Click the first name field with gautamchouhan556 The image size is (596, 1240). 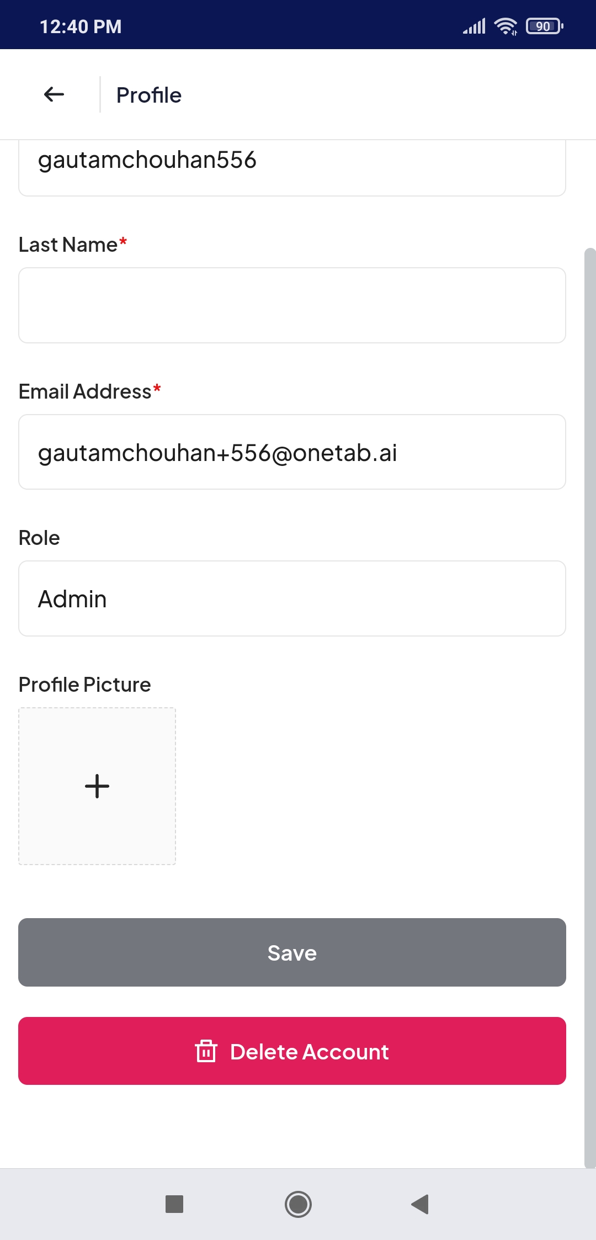coord(292,167)
